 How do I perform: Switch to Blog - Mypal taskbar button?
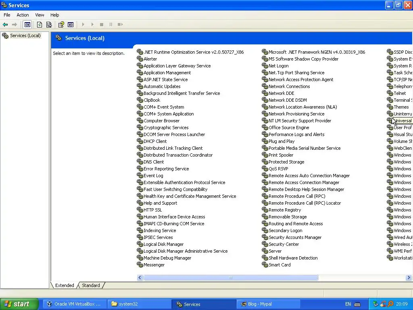pos(268,304)
